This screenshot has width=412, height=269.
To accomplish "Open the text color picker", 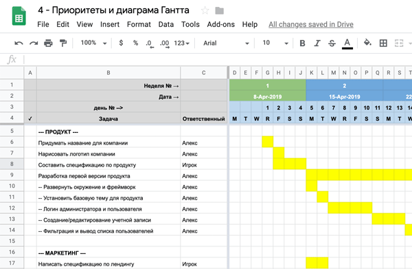I will (x=347, y=43).
